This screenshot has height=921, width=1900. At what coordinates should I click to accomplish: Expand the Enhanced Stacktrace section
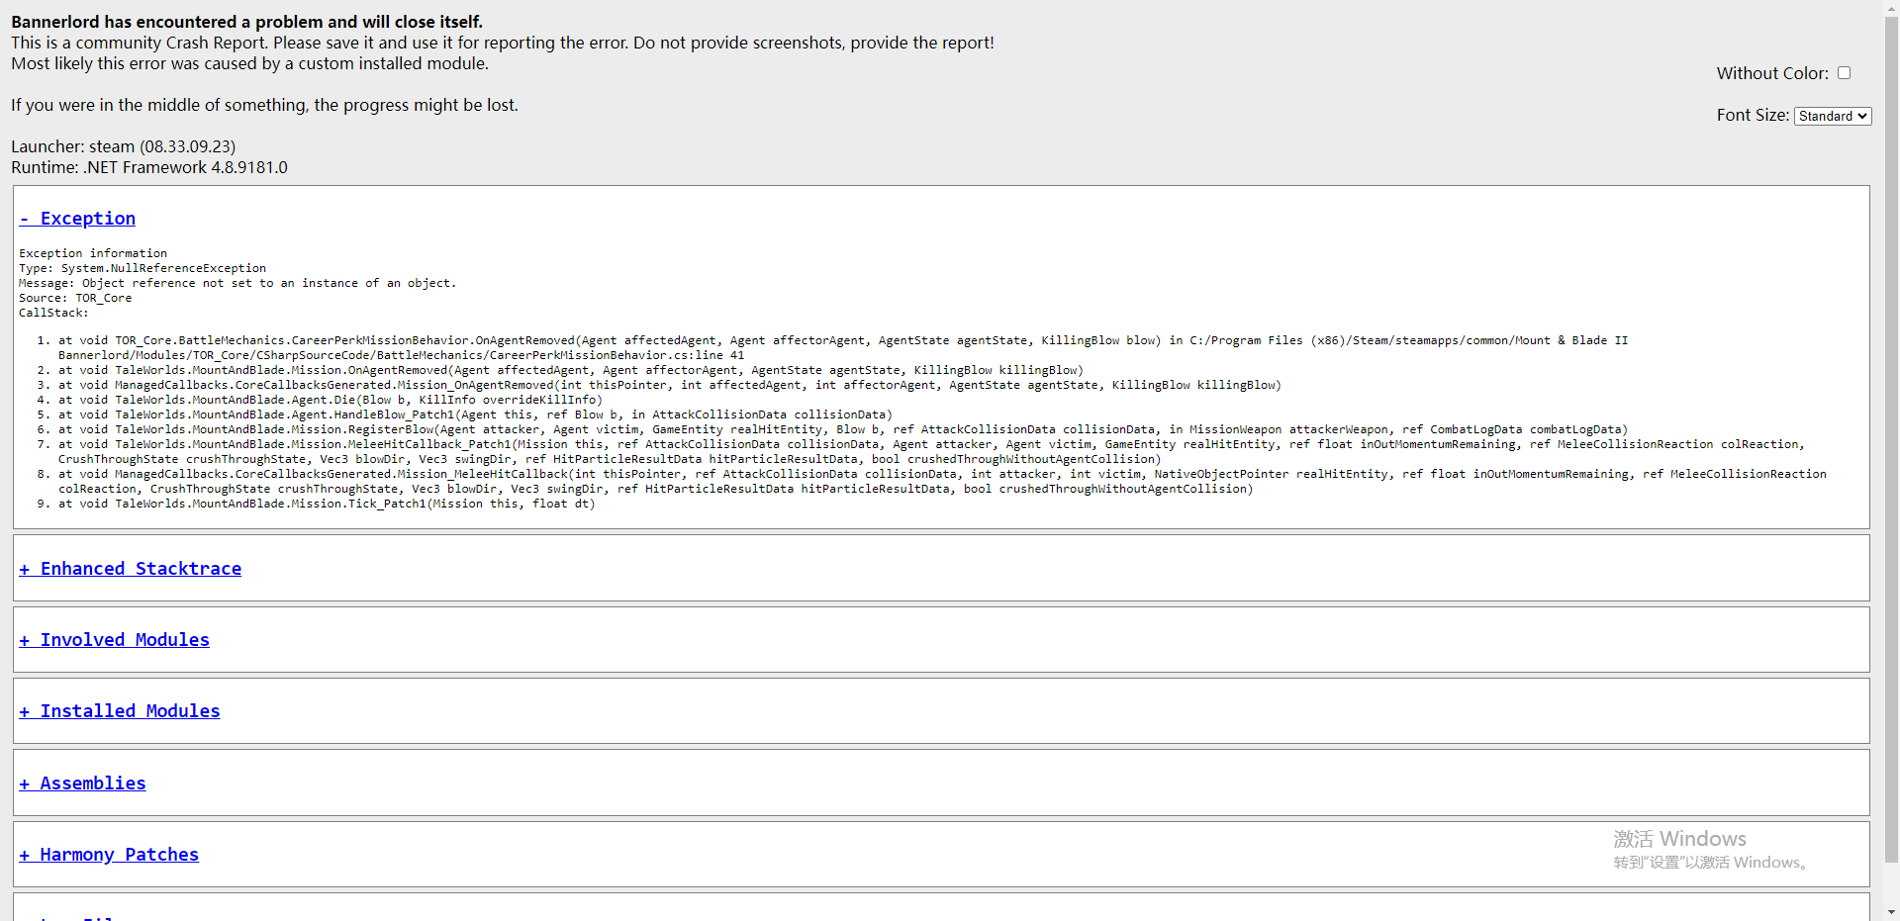[x=131, y=569]
